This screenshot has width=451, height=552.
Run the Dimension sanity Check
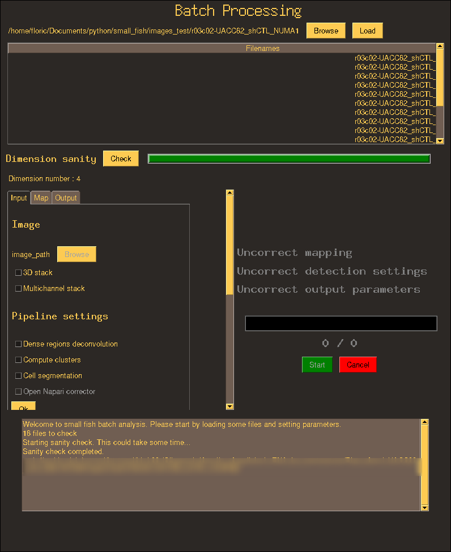tap(121, 159)
